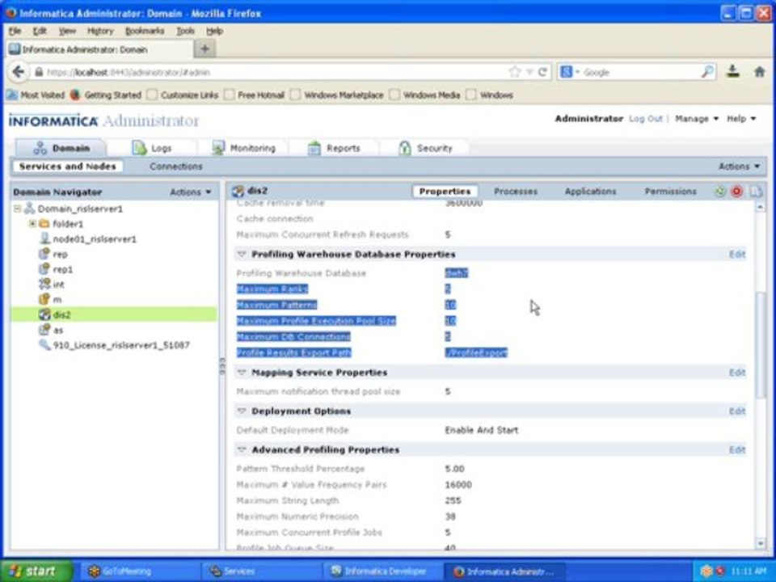
Task: Click the dis2 service icon in header
Action: tap(238, 191)
